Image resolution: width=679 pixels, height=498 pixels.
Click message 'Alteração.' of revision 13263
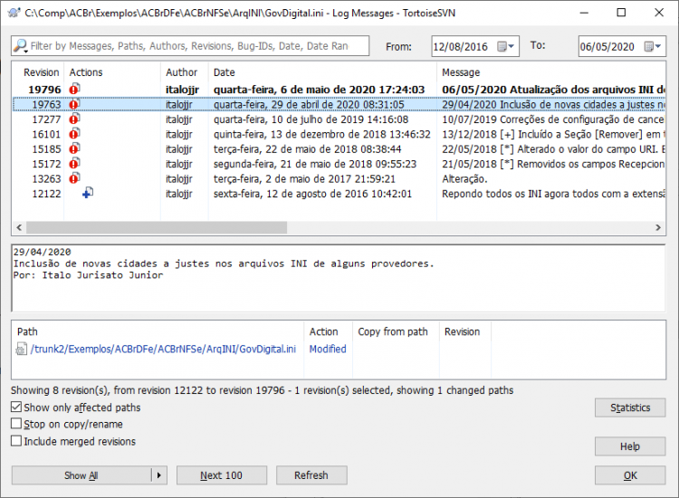tap(464, 178)
